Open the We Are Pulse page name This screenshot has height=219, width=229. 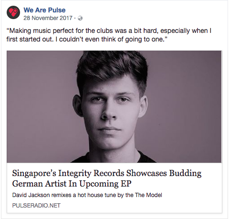[44, 10]
